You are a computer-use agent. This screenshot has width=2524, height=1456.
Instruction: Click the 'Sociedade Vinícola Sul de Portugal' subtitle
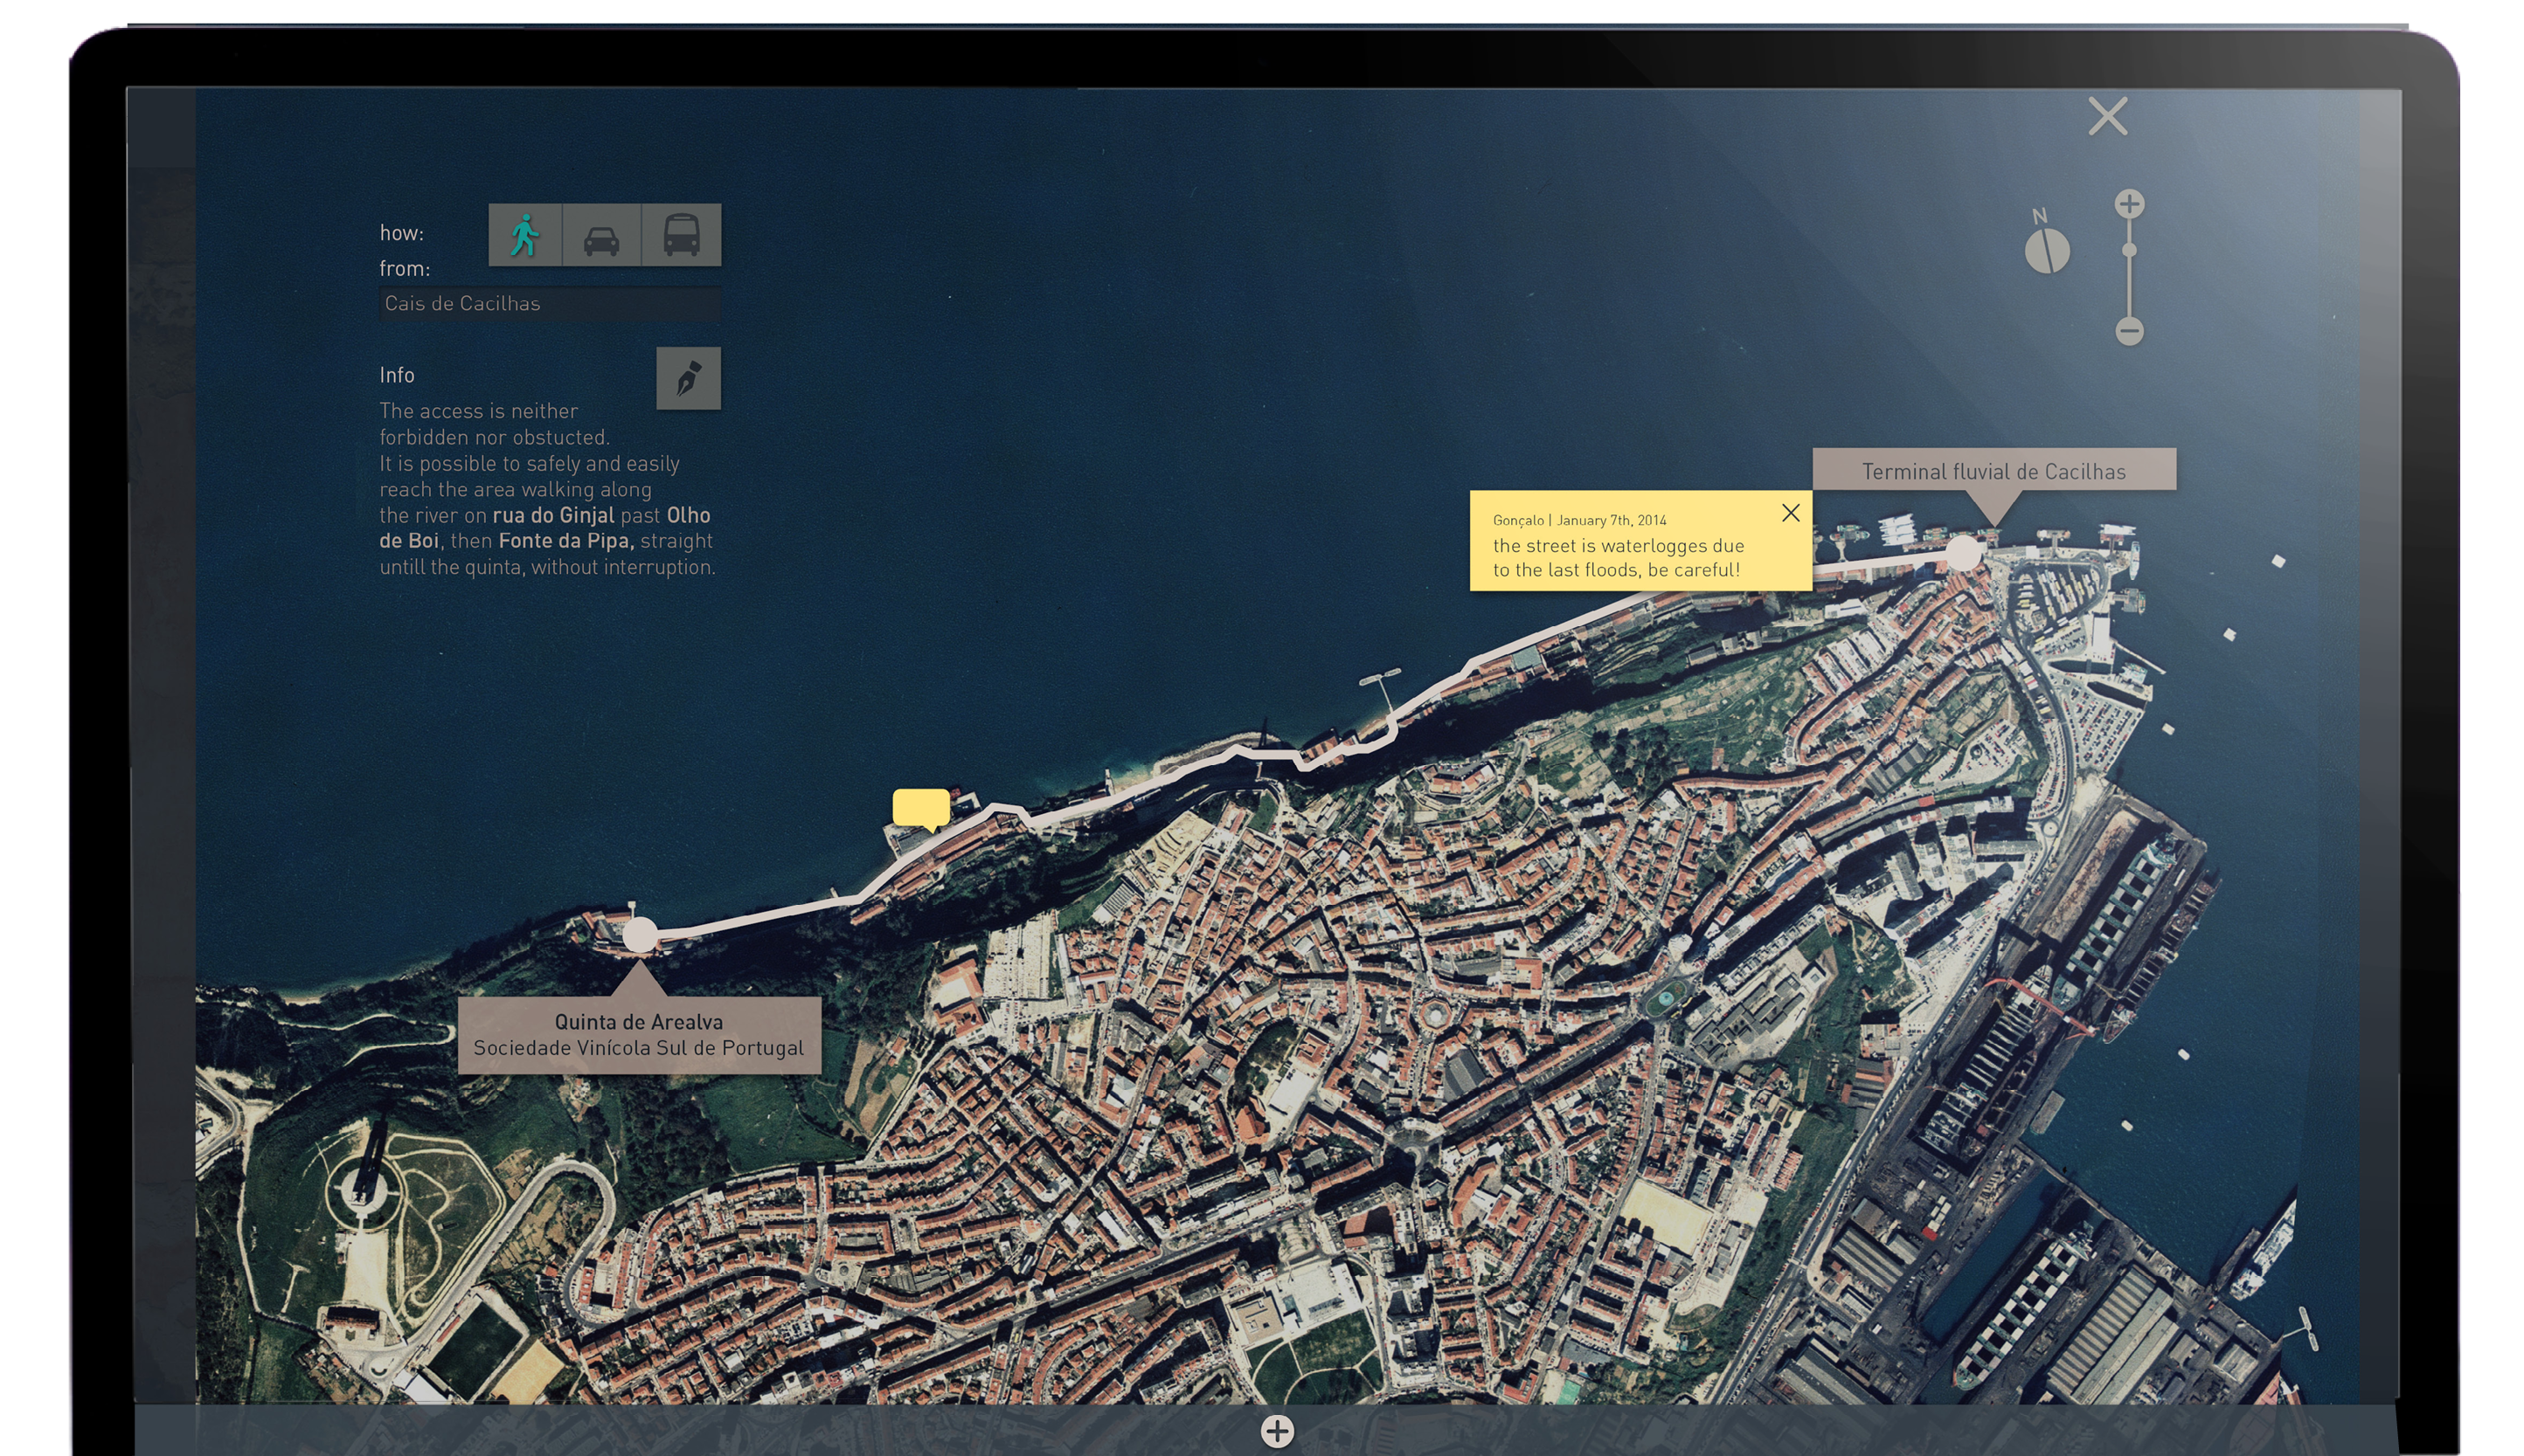coord(638,1048)
